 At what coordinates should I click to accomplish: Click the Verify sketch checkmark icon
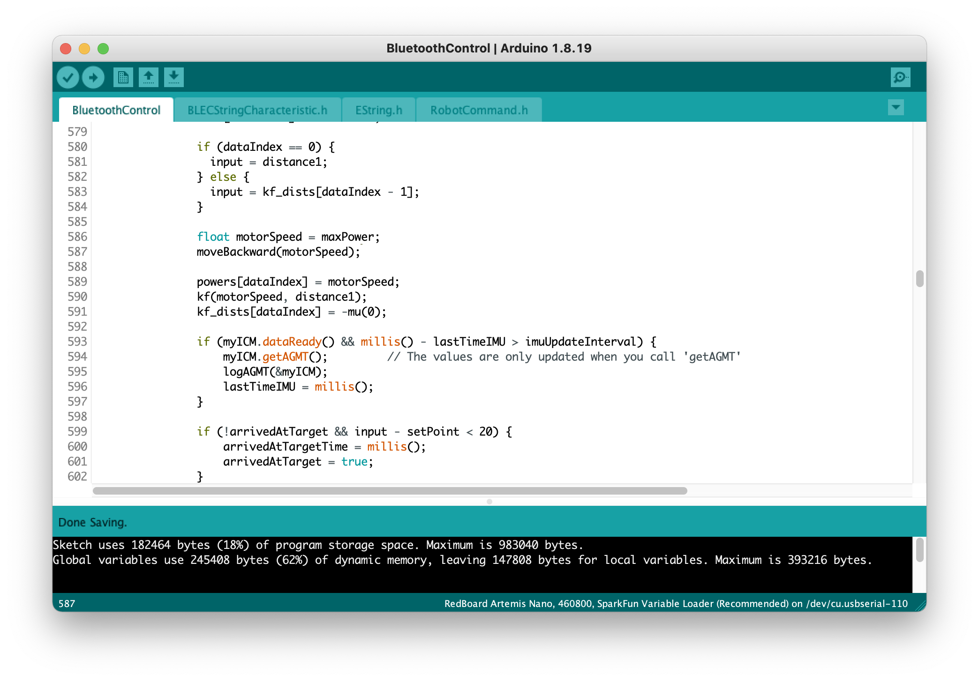pos(68,77)
